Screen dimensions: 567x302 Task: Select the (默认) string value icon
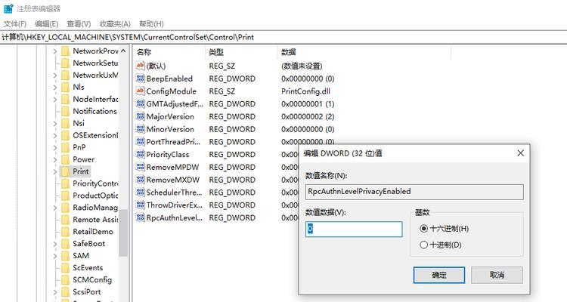click(x=141, y=66)
